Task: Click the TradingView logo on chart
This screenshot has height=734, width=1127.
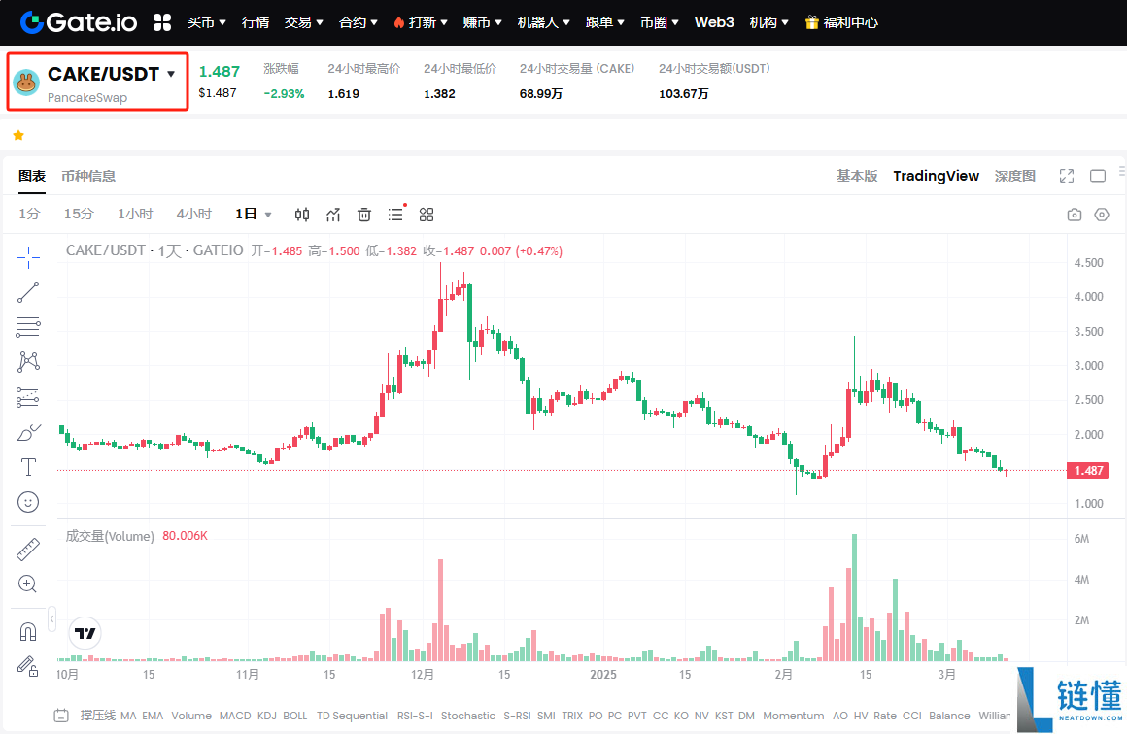Action: pyautogui.click(x=85, y=633)
